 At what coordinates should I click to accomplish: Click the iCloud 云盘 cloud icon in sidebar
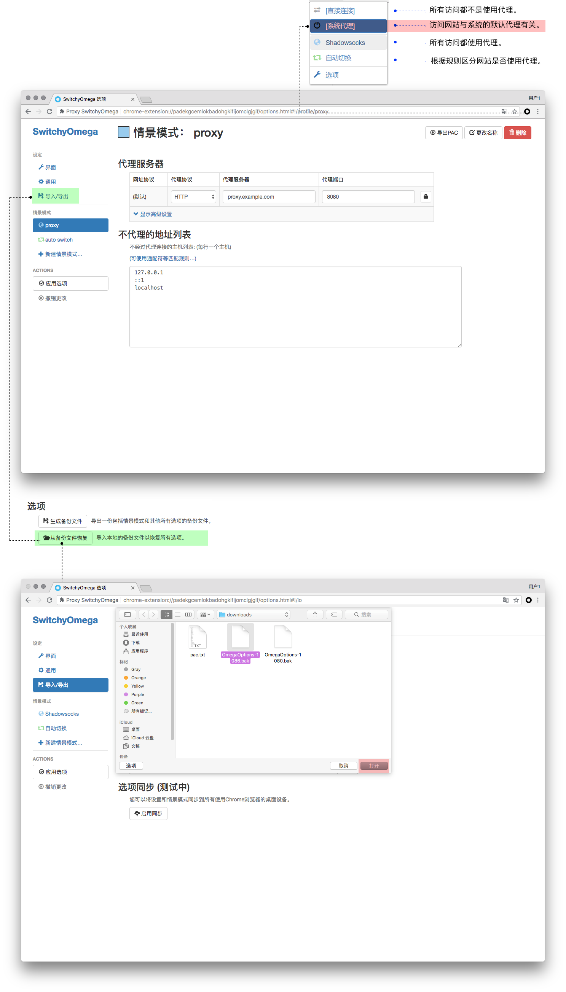click(x=126, y=737)
